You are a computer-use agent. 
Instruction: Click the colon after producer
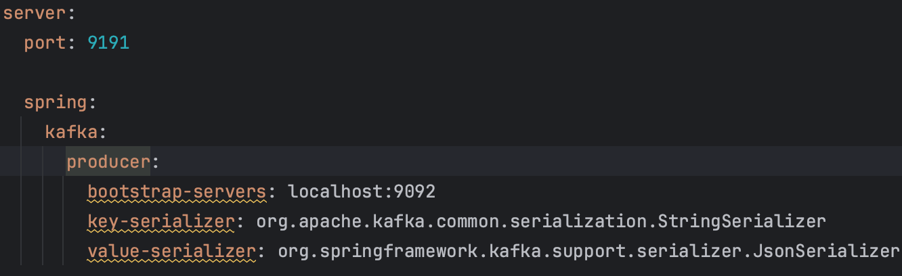tap(155, 162)
